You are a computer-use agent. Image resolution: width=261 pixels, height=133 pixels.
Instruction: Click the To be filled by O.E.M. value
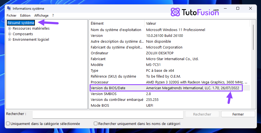click(163, 76)
